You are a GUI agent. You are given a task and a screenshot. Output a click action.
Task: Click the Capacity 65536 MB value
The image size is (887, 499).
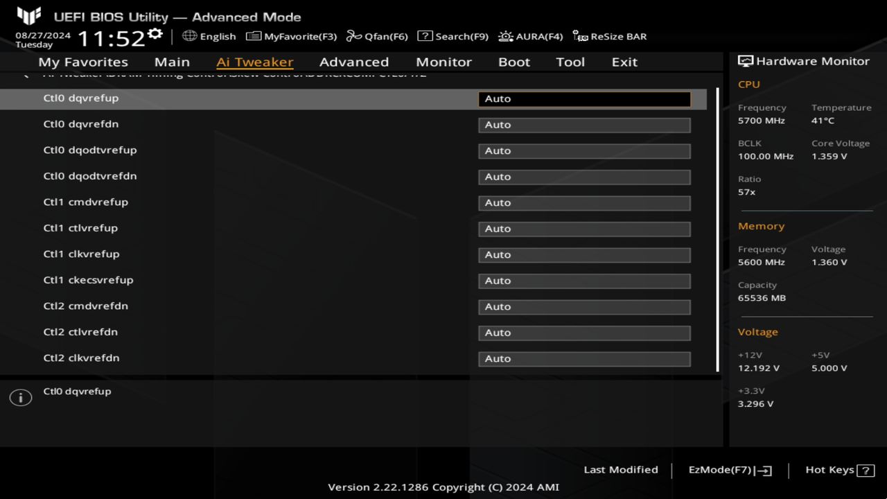pos(762,298)
